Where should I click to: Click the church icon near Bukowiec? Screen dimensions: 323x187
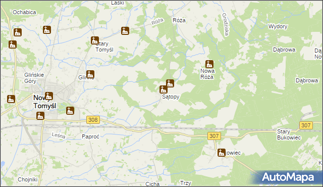tap(222, 153)
